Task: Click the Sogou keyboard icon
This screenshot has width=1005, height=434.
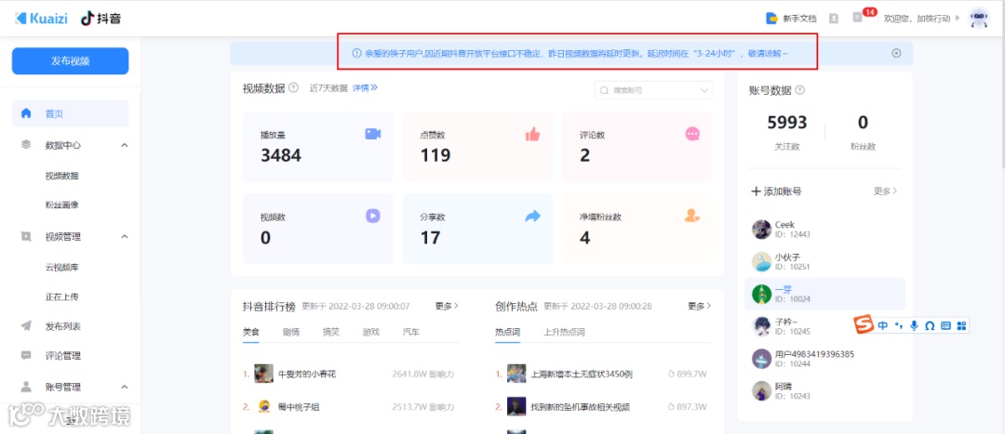Action: tap(945, 326)
